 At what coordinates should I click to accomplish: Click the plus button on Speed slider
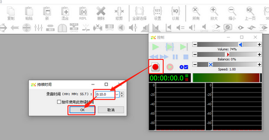(x=259, y=65)
